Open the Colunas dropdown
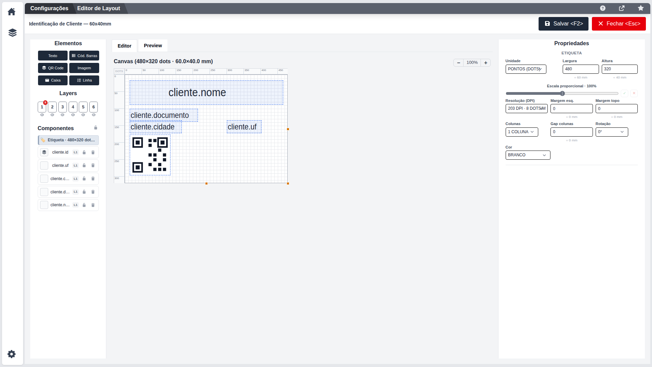652x367 pixels. pos(522,132)
